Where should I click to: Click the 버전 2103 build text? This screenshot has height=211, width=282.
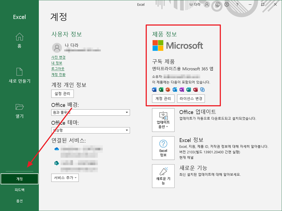click(209, 152)
